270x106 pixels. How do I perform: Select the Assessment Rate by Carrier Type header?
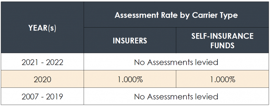tap(176, 15)
